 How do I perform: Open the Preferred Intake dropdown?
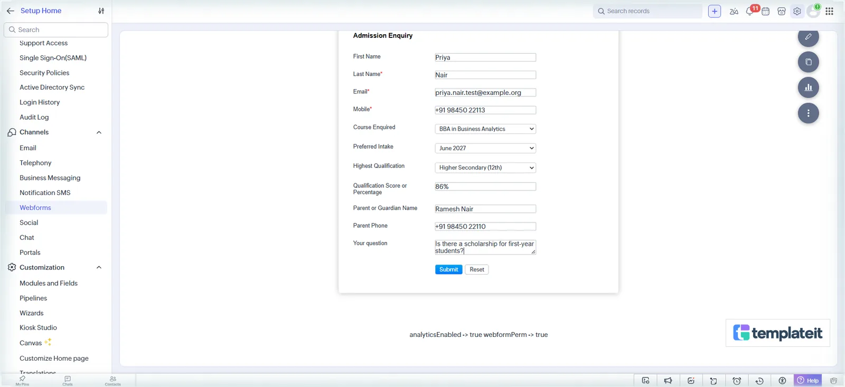tap(485, 148)
